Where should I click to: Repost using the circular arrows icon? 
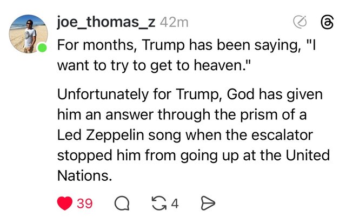click(x=159, y=203)
